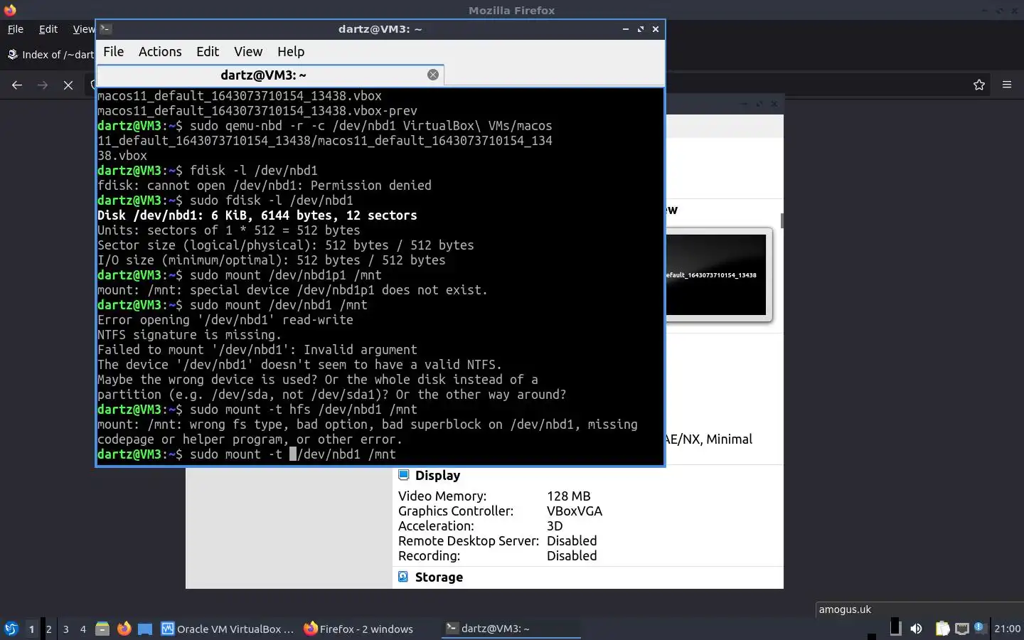Switch to workspace 2
This screenshot has height=640, width=1024.
tap(48, 629)
